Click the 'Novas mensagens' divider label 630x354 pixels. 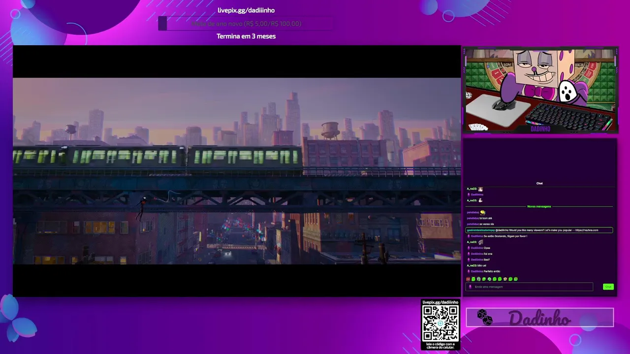[539, 206]
